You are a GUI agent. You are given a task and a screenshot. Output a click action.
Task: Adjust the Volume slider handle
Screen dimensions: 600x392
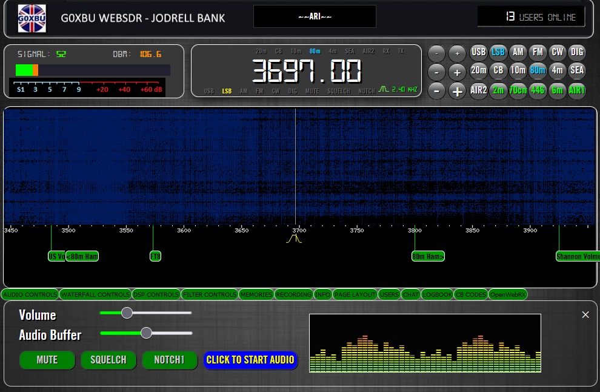(x=127, y=313)
